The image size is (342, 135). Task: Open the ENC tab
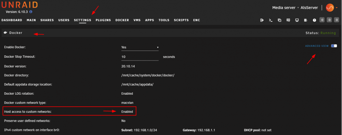point(197,20)
